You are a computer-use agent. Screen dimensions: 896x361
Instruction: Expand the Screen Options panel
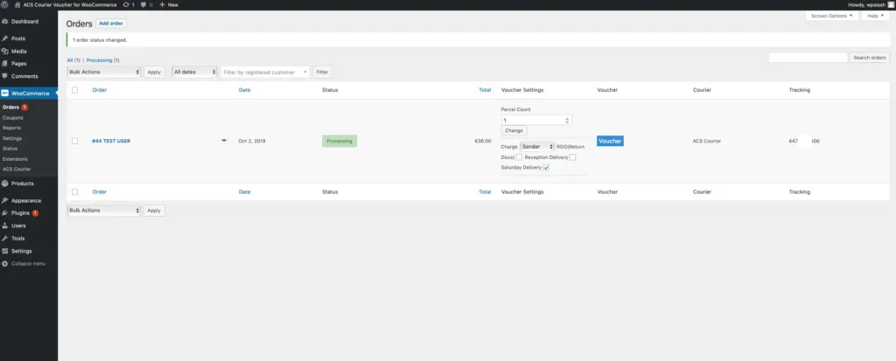(831, 16)
